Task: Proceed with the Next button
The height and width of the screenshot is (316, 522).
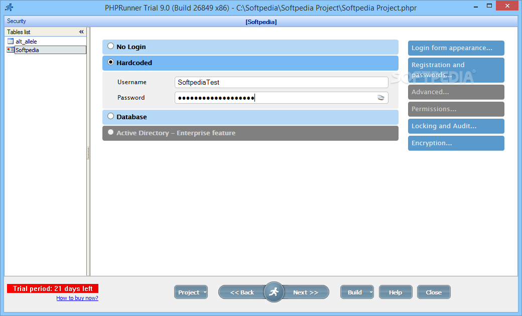Action: (x=306, y=292)
